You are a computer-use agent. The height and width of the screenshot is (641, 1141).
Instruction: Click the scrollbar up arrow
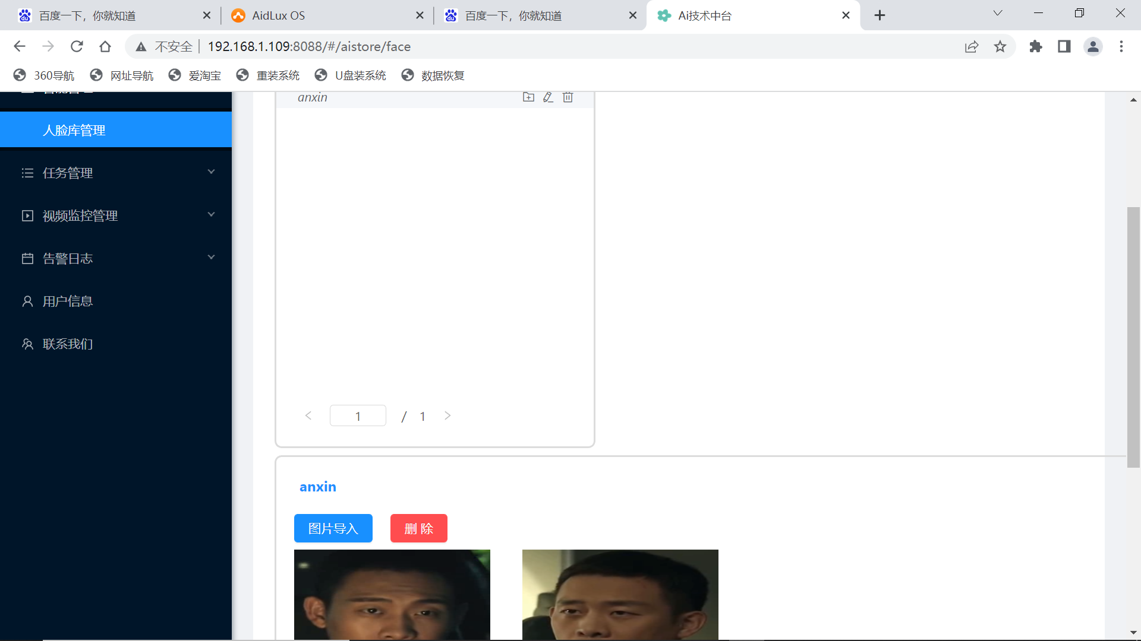click(x=1133, y=100)
